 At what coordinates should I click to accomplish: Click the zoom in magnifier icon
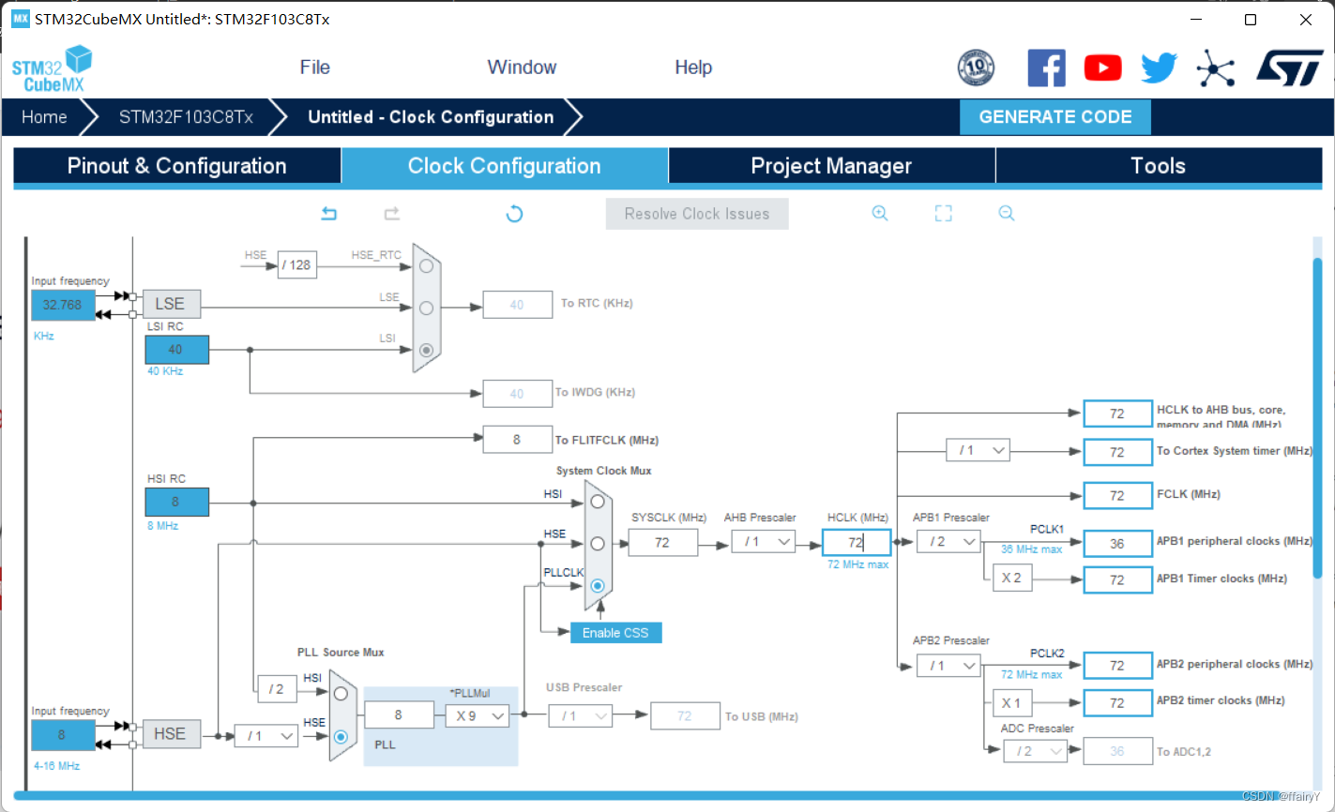(x=880, y=214)
